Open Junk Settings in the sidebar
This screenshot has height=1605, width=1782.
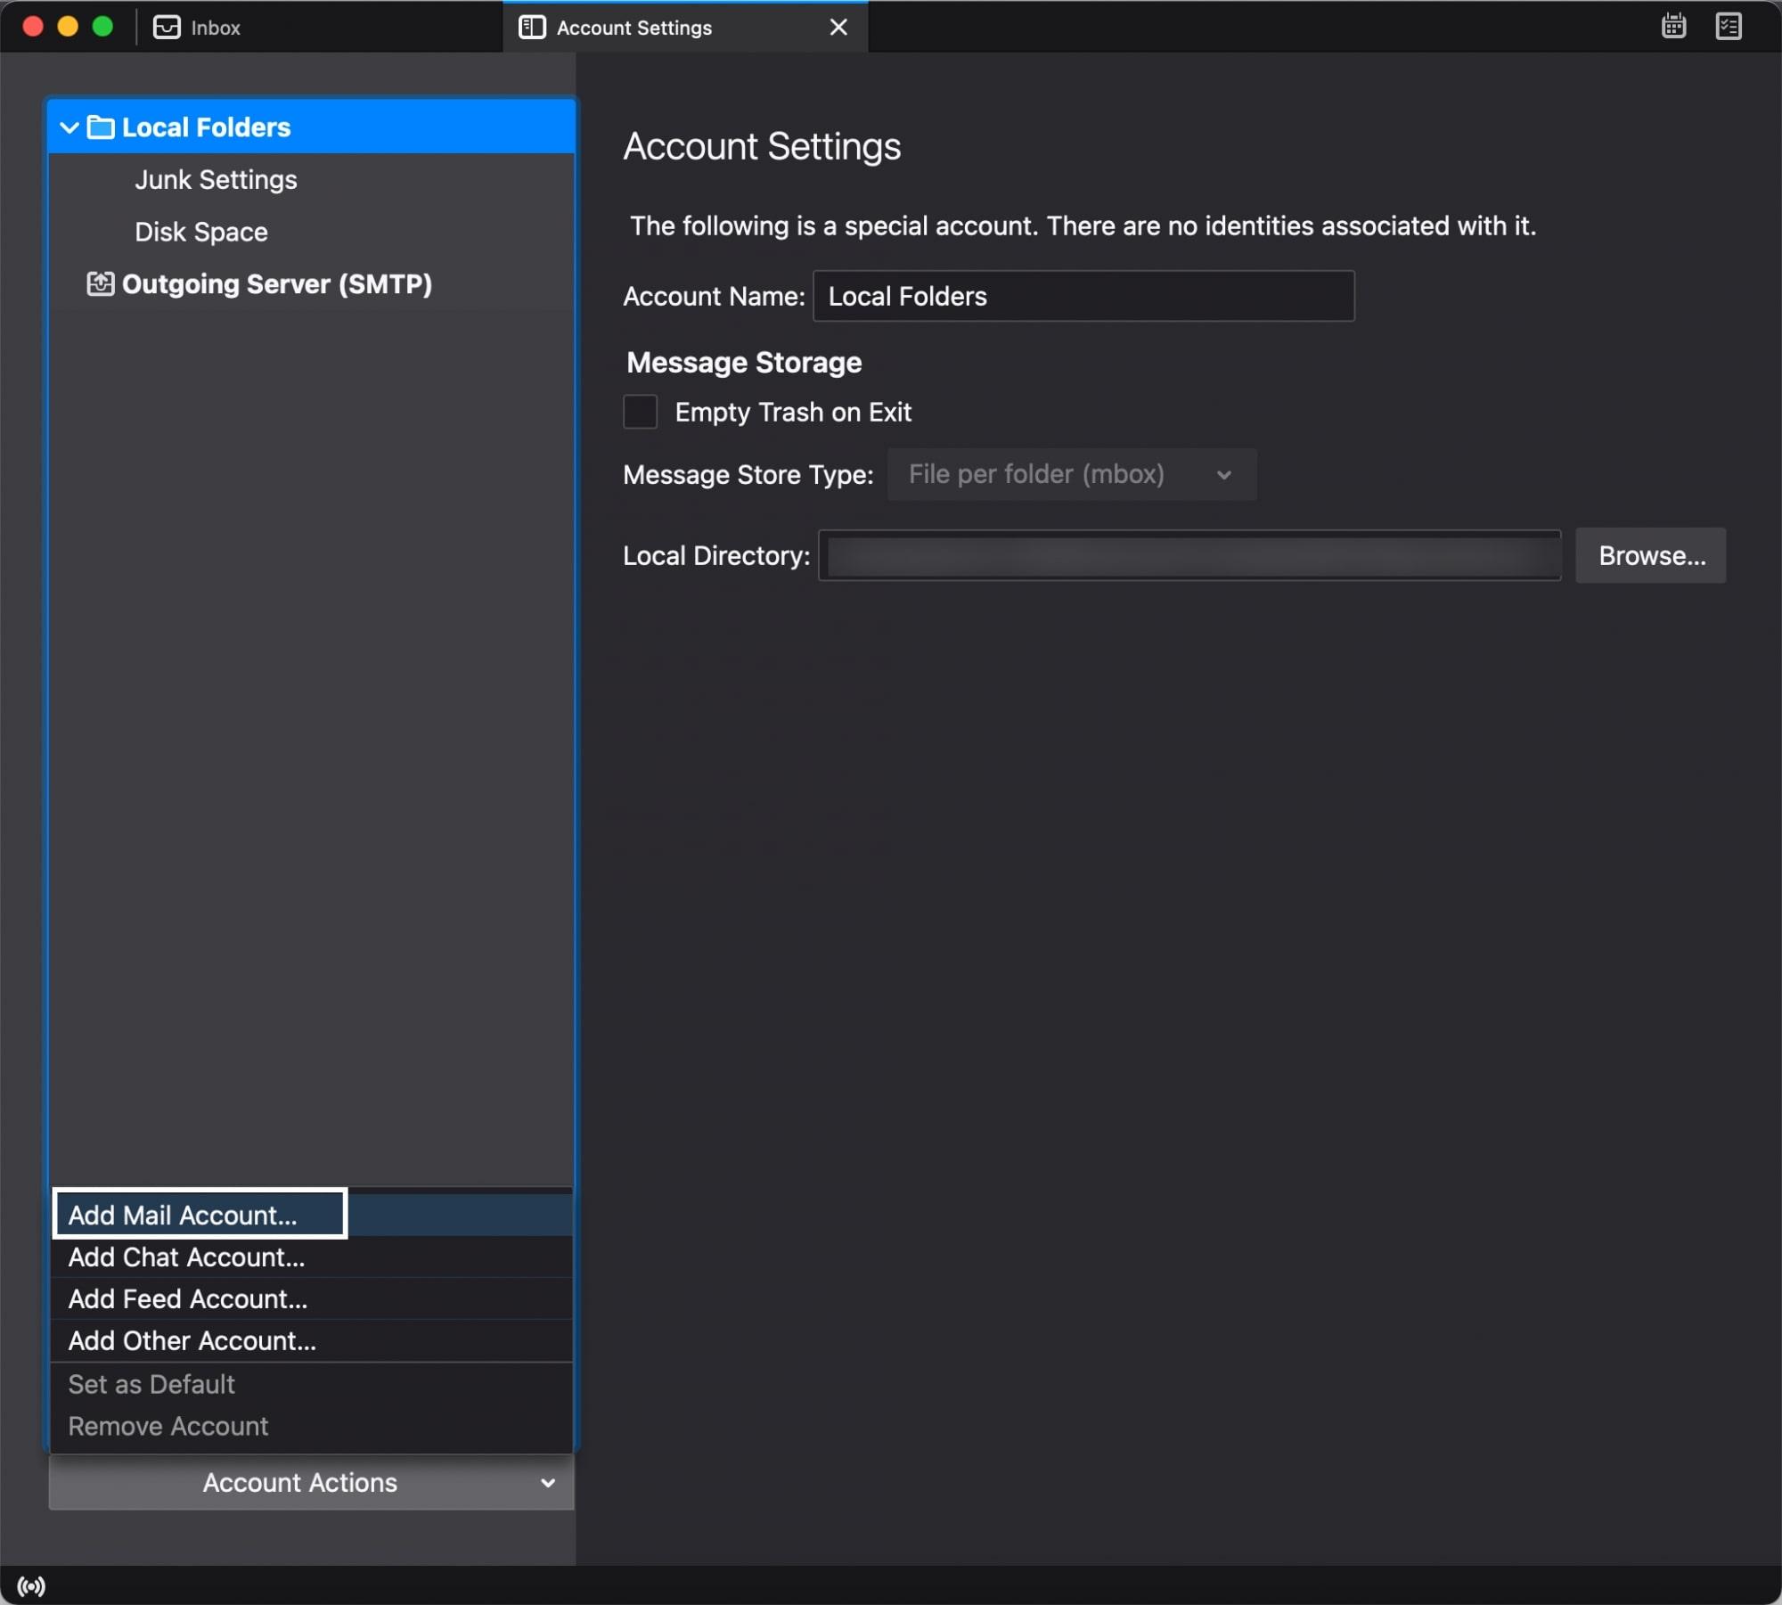point(216,179)
